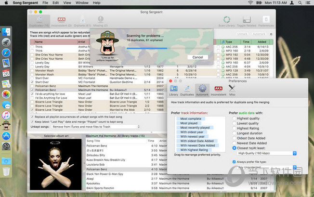Cancel the scanning for problems dialog
The image size is (314, 197).
coord(197,57)
